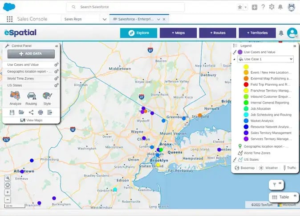300x216 pixels.
Task: Click the Open folder icon
Action: coord(21,112)
